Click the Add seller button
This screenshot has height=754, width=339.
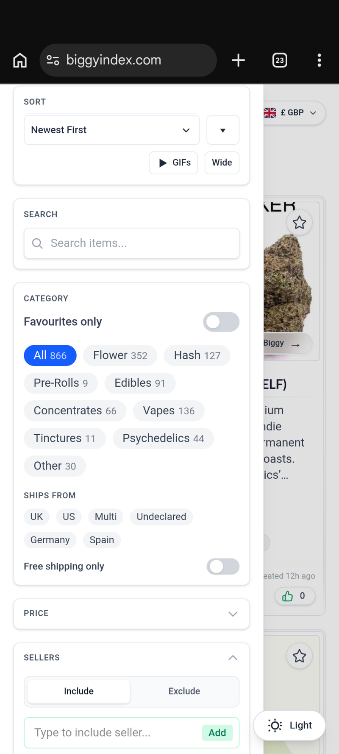click(x=217, y=733)
